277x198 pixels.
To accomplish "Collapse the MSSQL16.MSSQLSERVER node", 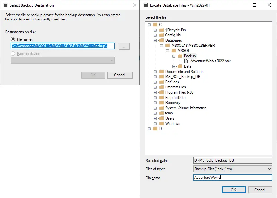I will tap(161, 46).
